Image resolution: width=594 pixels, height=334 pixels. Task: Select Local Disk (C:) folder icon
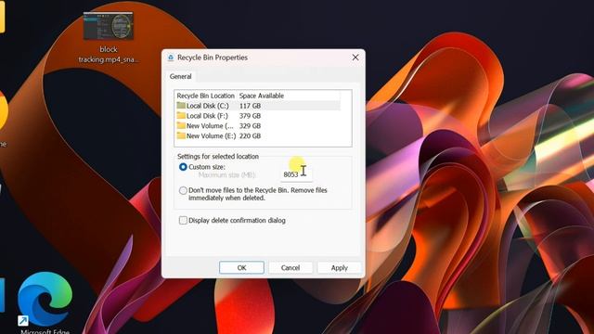click(181, 105)
